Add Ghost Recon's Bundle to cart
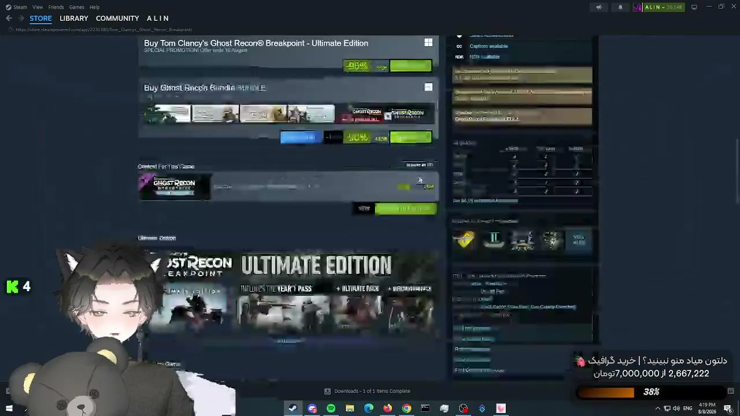This screenshot has width=740, height=416. (410, 137)
